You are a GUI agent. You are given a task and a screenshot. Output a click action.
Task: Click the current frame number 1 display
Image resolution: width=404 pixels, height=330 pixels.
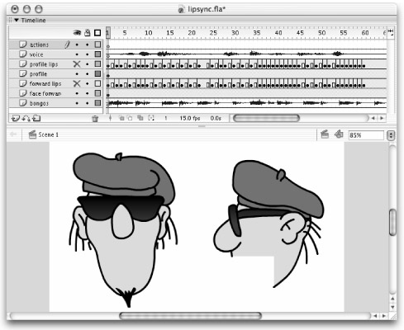[x=166, y=118]
